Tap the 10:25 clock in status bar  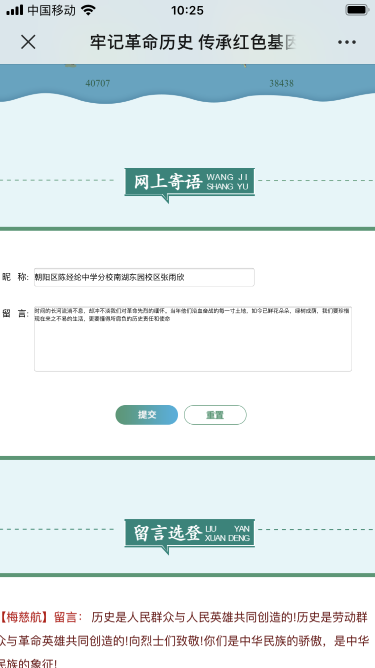187,11
